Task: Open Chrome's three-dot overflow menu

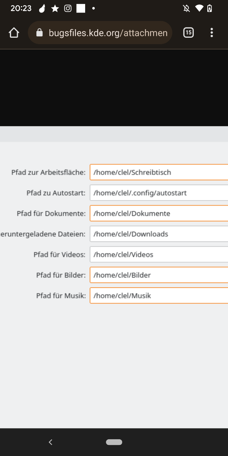Action: 212,33
